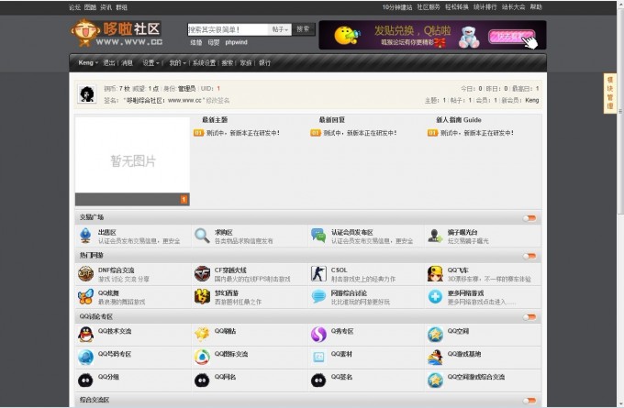Click into the search text field

pyautogui.click(x=228, y=29)
